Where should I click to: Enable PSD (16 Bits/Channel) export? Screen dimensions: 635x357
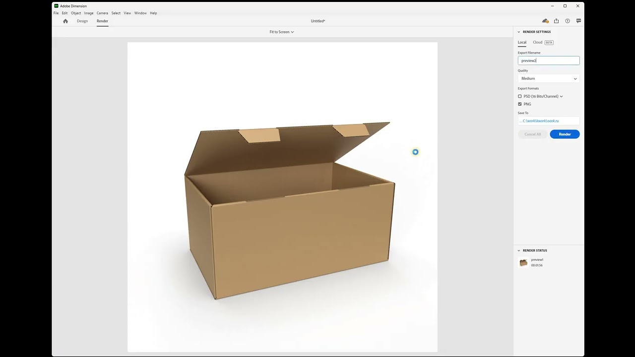tap(520, 96)
